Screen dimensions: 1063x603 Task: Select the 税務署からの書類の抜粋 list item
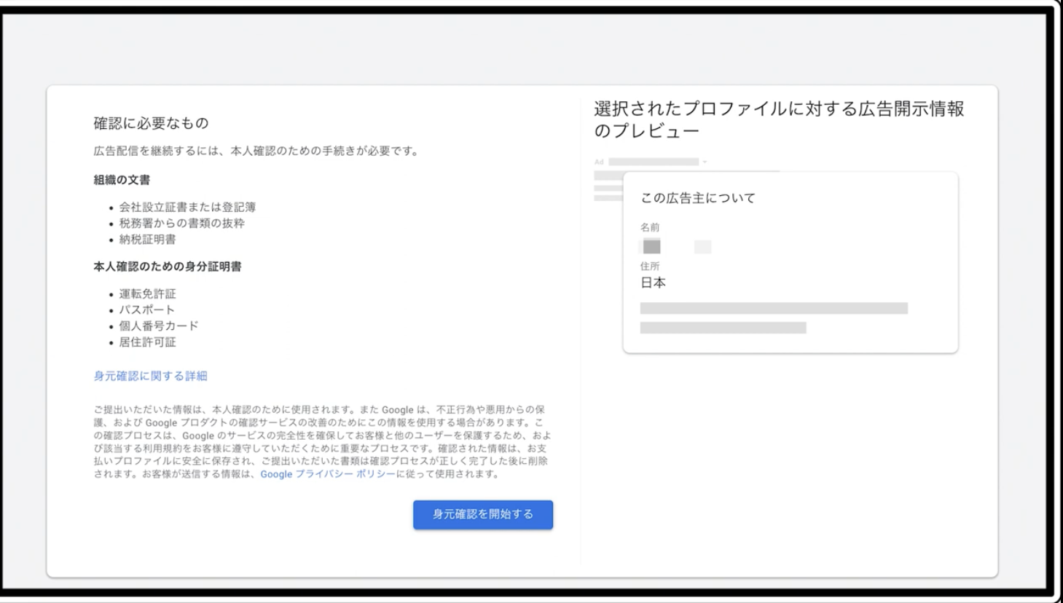(x=181, y=224)
